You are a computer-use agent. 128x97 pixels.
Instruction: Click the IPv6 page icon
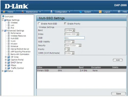[9, 28]
